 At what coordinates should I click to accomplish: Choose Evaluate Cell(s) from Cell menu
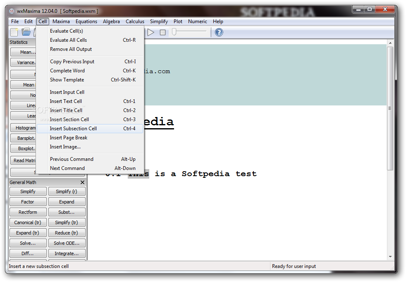click(x=90, y=31)
